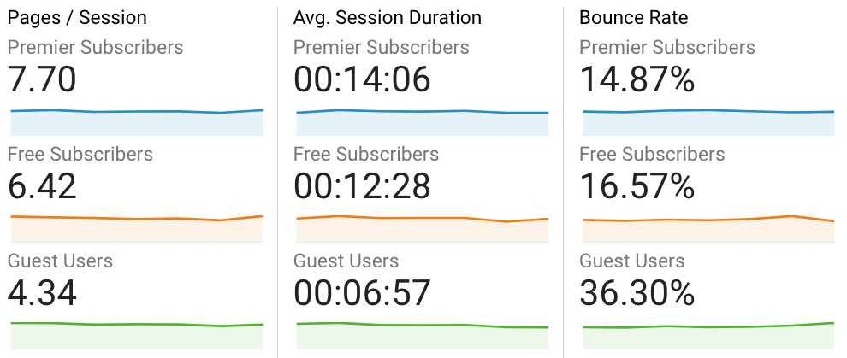Click Guest Users label under Bounce Rate

632,261
